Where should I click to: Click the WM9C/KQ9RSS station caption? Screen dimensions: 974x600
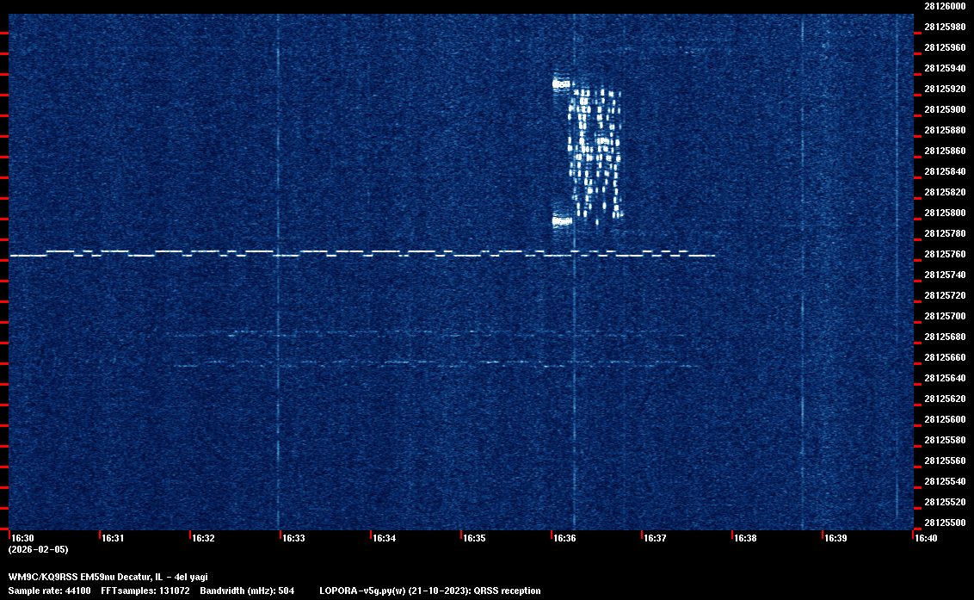pos(108,577)
